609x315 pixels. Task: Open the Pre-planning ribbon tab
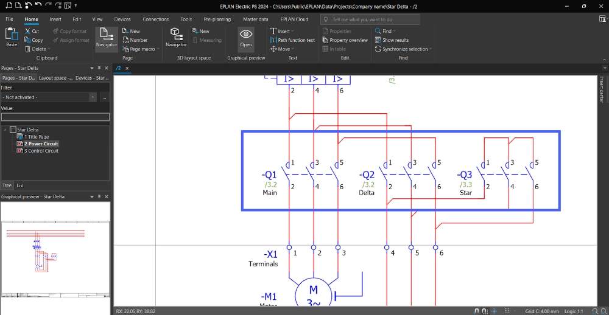[217, 19]
